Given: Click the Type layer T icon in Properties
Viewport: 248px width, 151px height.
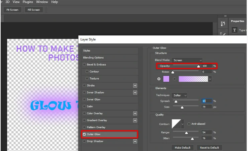Looking at the screenshot, I should pos(235,30).
